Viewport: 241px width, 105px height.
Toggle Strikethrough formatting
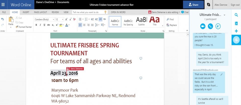click(x=48, y=25)
